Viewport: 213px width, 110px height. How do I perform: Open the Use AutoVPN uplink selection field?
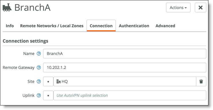[x=130, y=95]
